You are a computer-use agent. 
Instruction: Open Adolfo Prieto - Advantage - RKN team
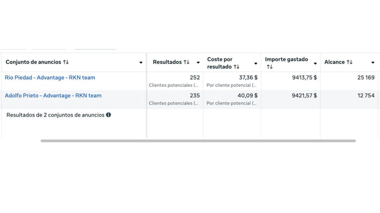point(53,95)
